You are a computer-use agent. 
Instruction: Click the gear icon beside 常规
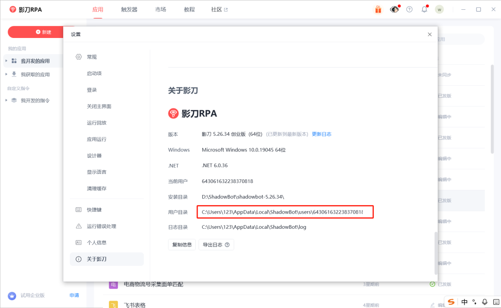(x=78, y=57)
